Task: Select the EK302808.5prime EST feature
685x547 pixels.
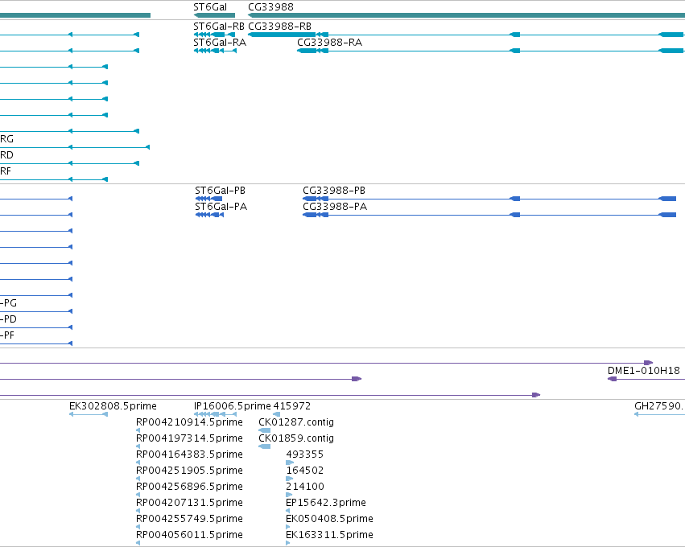Action: (x=89, y=414)
